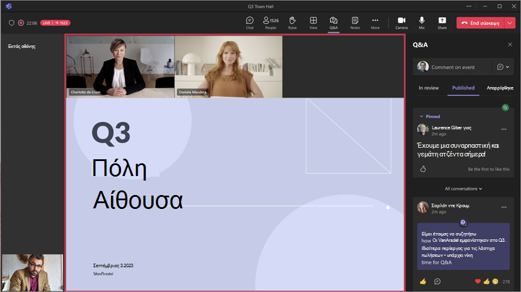Viewport: 521px width, 292px height.
Task: Open the People list showing 1526
Action: point(271,23)
